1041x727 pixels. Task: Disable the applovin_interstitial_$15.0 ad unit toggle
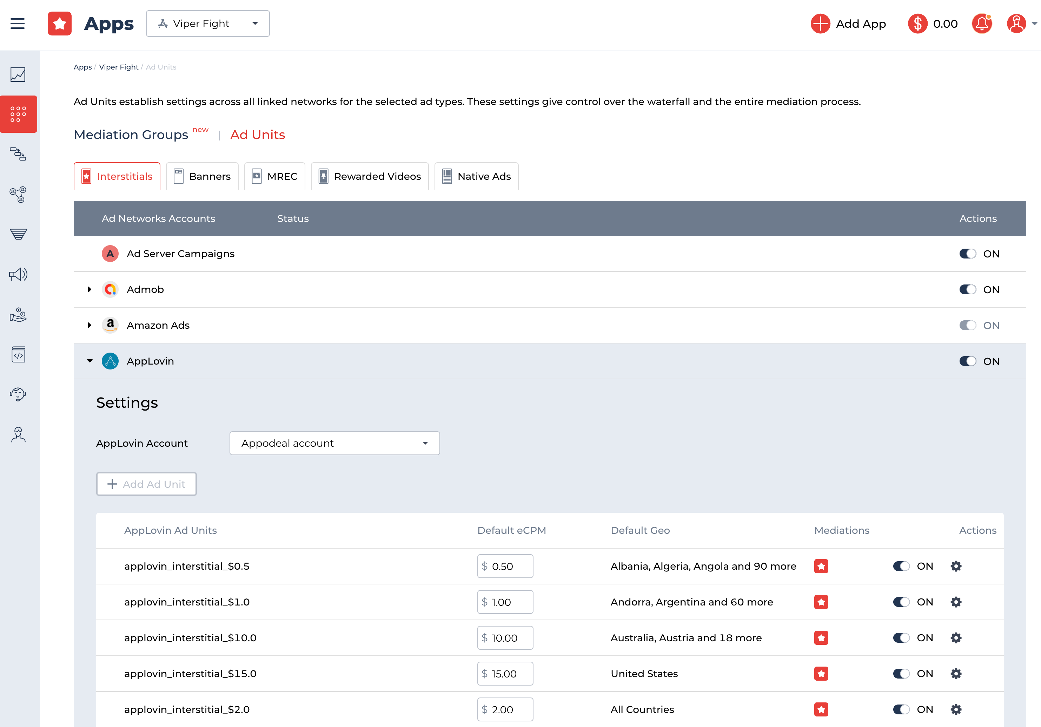pos(901,674)
